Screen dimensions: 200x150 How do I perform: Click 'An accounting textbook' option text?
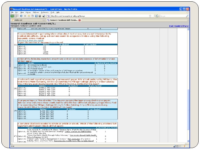37,65
